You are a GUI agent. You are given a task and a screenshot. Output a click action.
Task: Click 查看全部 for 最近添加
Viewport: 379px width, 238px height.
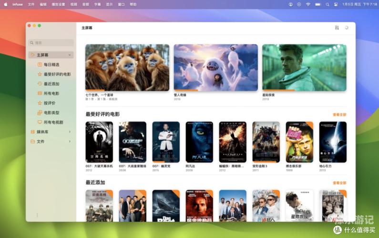click(x=339, y=183)
